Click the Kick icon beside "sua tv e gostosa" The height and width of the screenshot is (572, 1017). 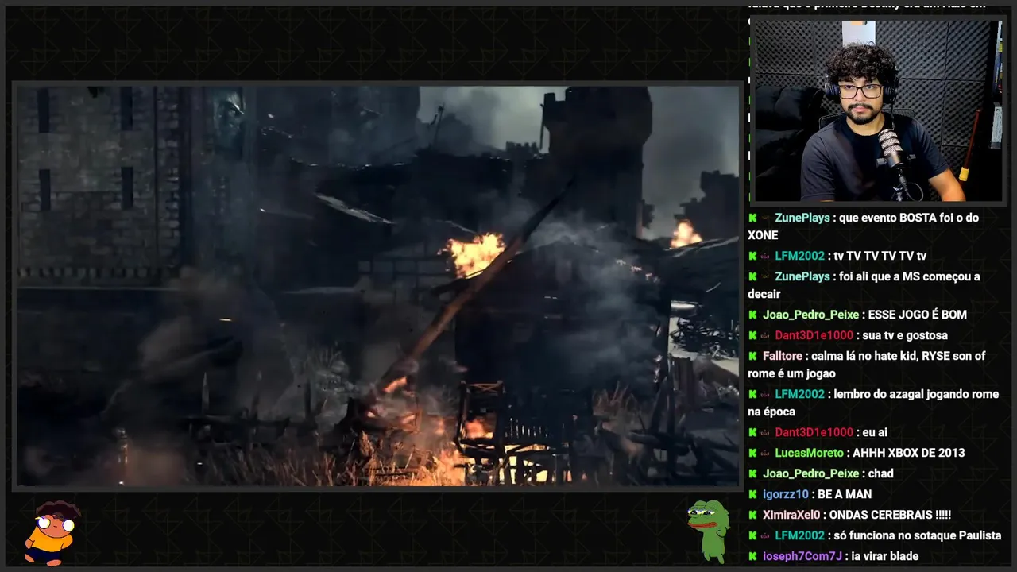pos(752,335)
